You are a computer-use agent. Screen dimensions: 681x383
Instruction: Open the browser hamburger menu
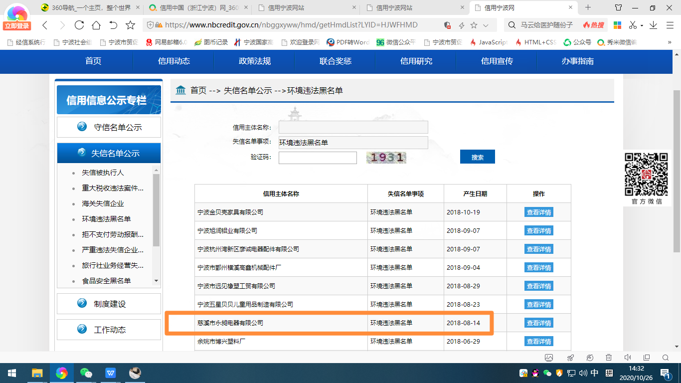(670, 25)
